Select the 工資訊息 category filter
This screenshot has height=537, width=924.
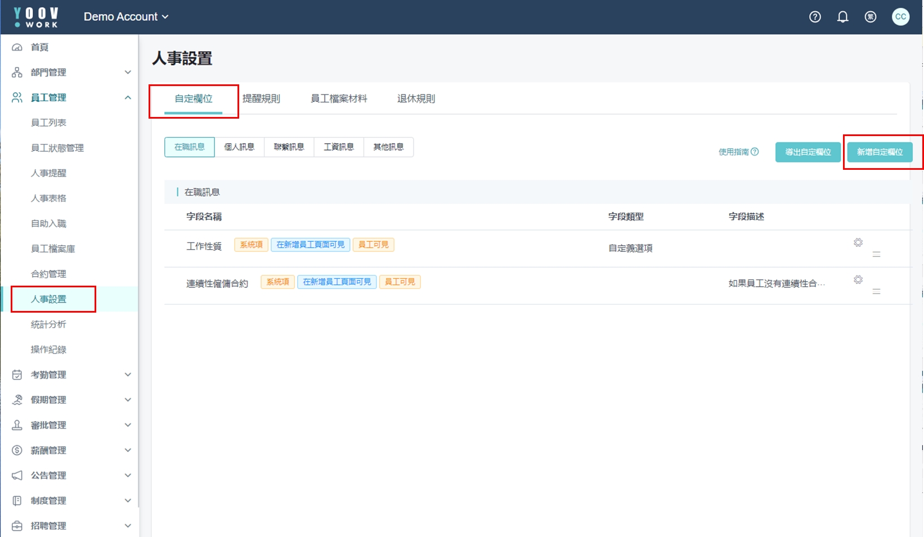point(339,147)
